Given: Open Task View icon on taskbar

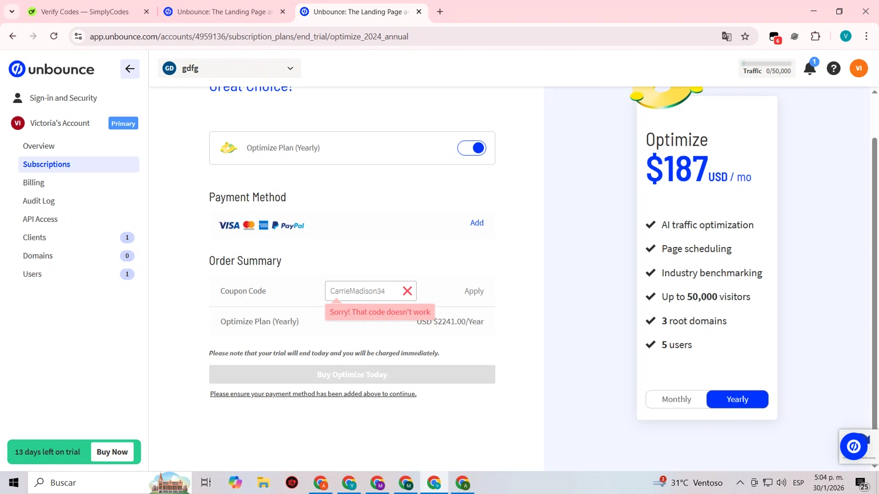Looking at the screenshot, I should [206, 483].
